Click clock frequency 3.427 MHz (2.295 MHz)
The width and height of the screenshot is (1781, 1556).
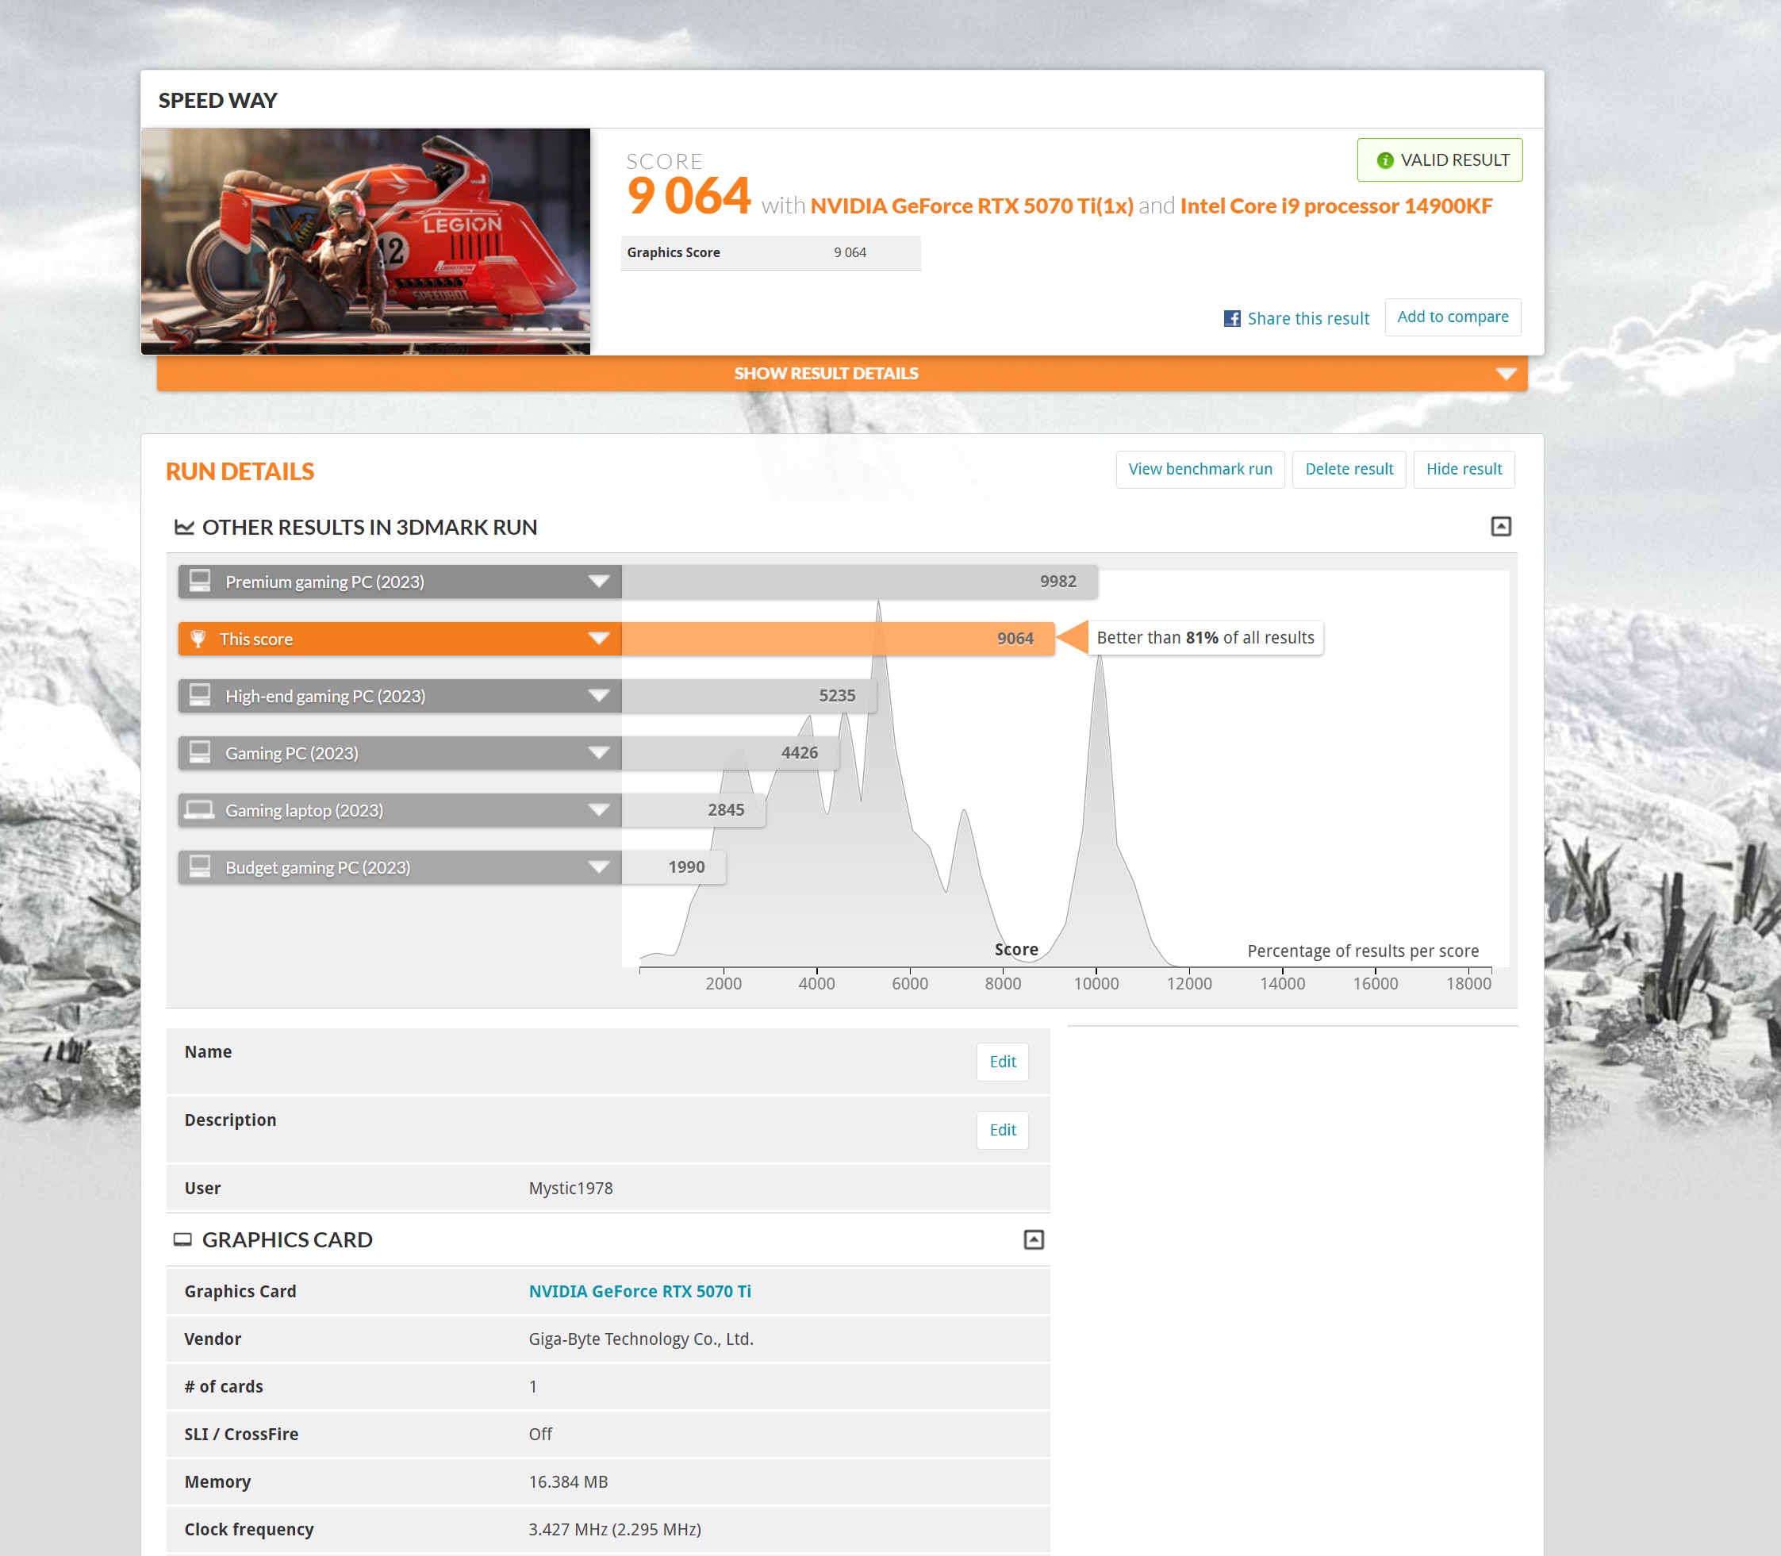pos(615,1530)
